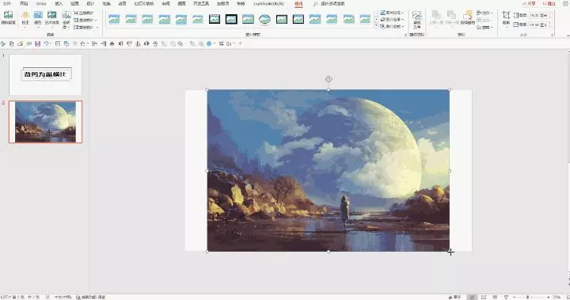
Task: Click the zoom slider in status bar
Action: point(531,297)
